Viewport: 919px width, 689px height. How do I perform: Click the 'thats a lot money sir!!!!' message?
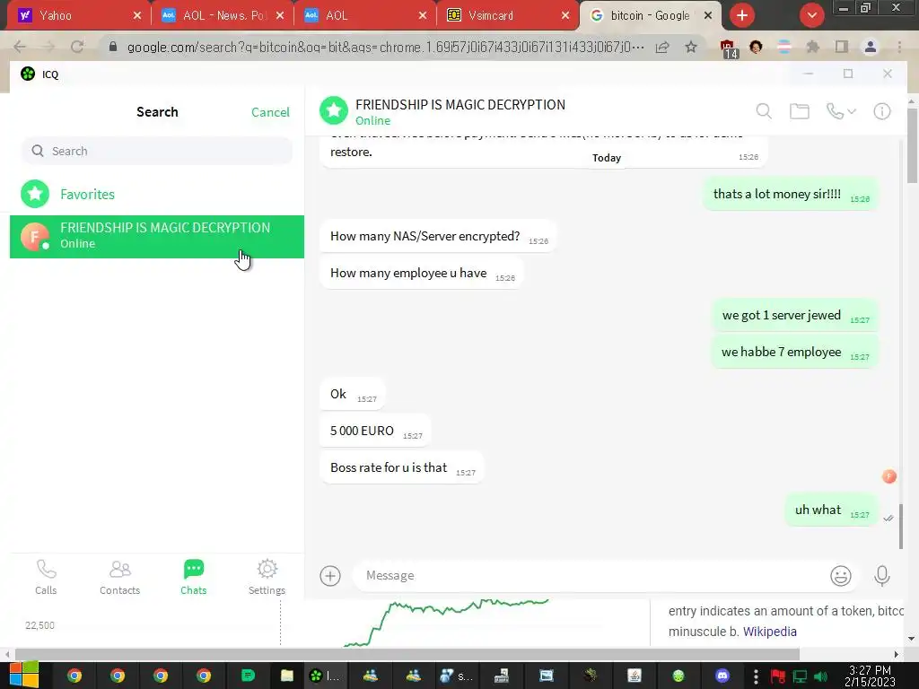tap(790, 194)
